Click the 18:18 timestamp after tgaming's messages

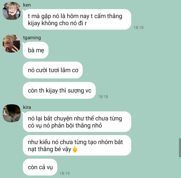click(x=103, y=97)
